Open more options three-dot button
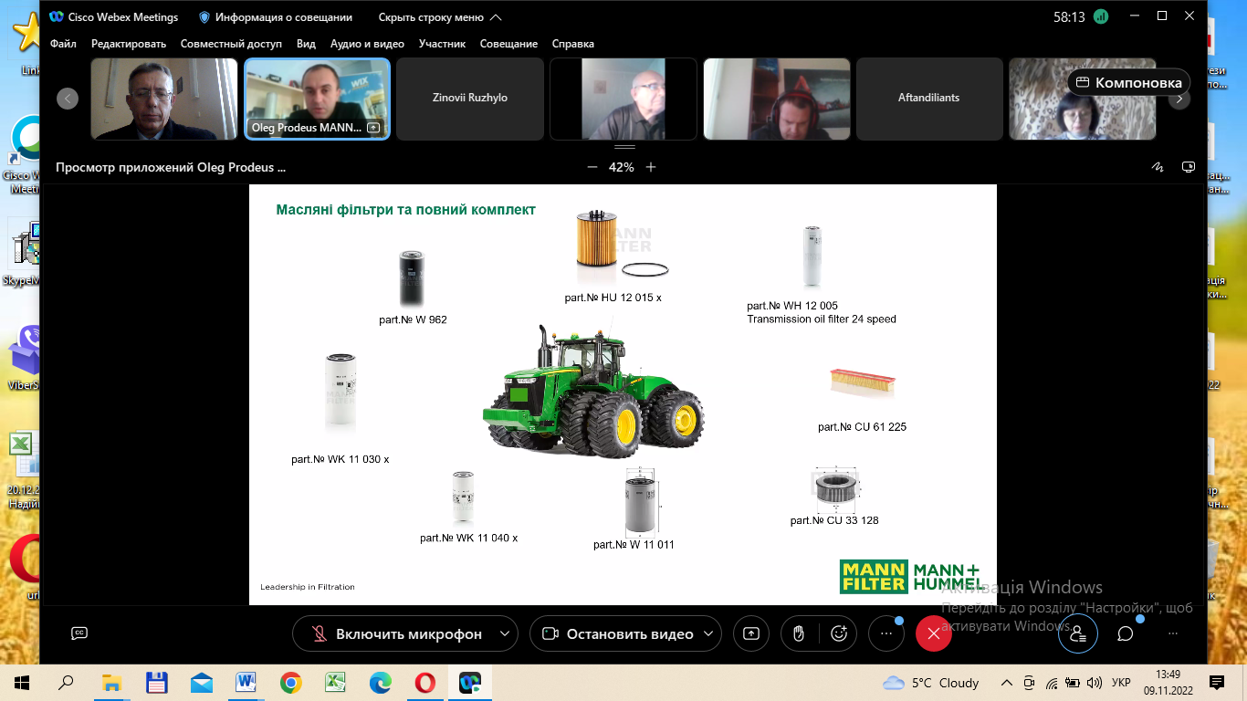 (885, 633)
